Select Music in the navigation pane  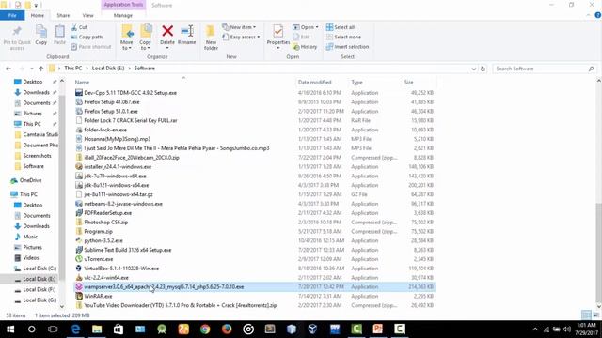coord(30,237)
